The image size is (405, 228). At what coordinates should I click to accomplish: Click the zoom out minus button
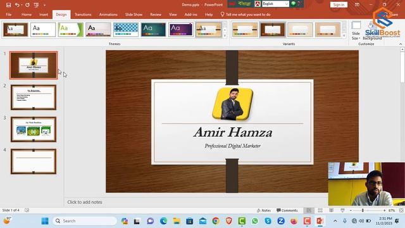pos(351,210)
